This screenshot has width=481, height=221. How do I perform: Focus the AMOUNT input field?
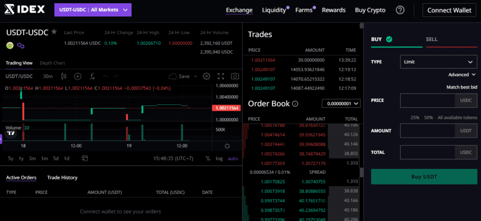click(x=428, y=131)
